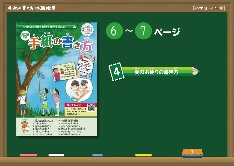Click contents entry 7 ゆう便番号と住所の書き方
This screenshot has width=234, height=166.
[68, 121]
